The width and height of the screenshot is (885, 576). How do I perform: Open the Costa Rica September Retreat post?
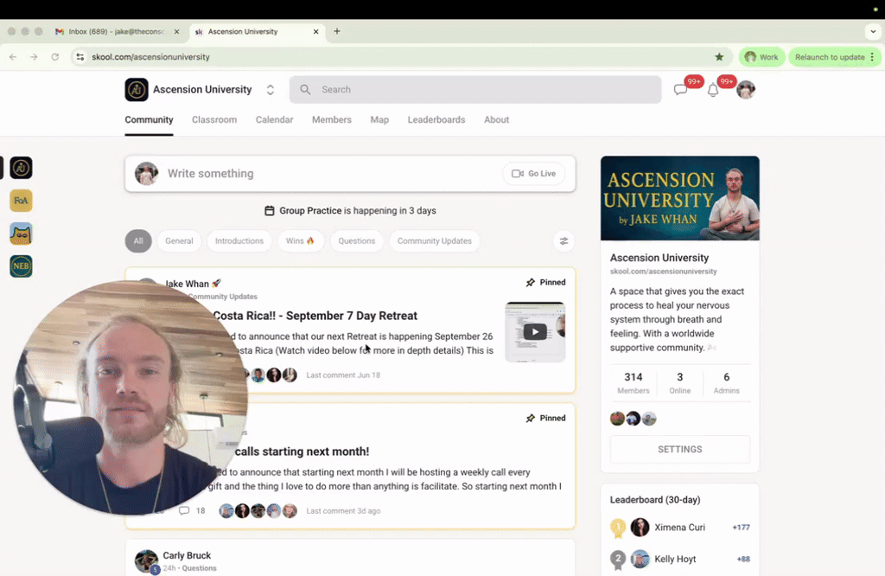(315, 316)
